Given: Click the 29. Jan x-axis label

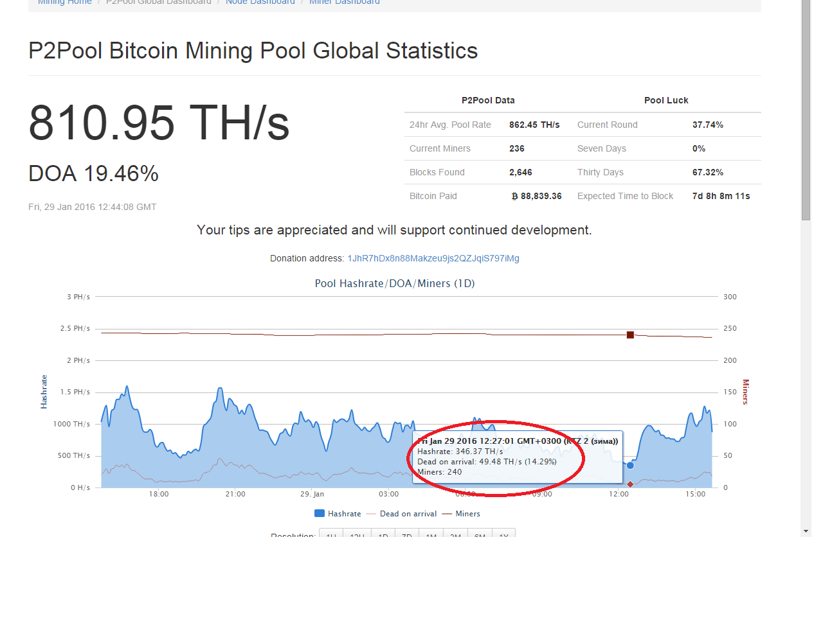Looking at the screenshot, I should pyautogui.click(x=312, y=494).
